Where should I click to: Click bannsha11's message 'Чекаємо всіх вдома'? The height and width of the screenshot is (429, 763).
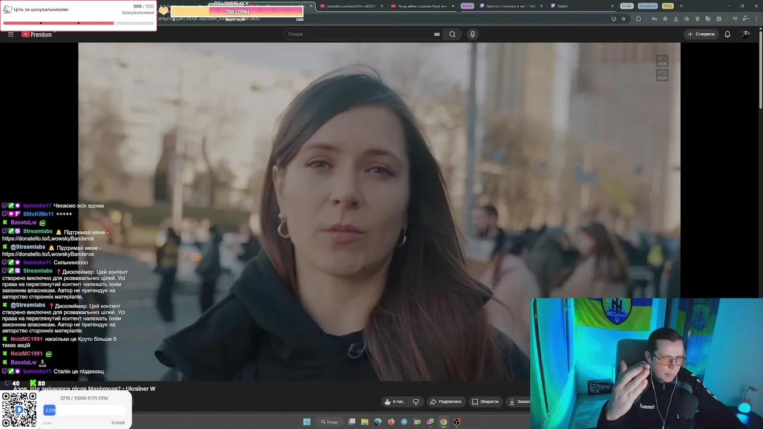point(79,206)
